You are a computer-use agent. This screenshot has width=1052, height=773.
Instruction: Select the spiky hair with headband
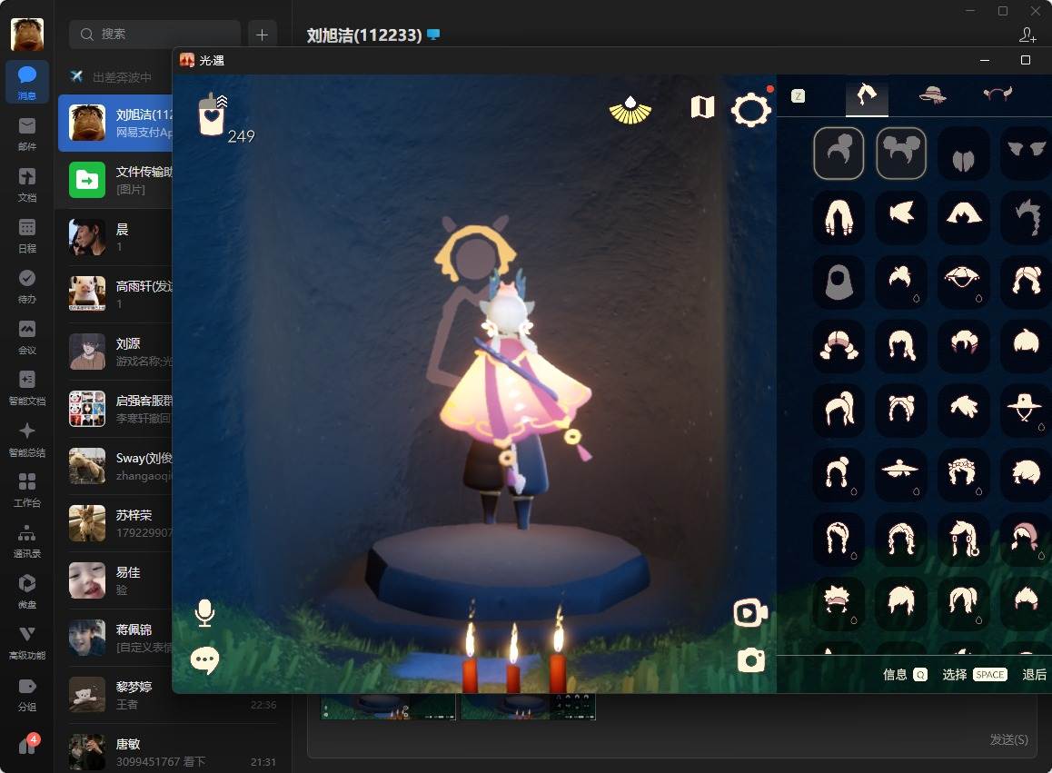839,602
